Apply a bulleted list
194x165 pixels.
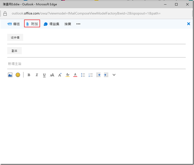pos(83,75)
